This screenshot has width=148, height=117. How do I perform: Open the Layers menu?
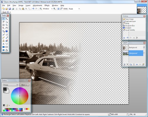point(28,5)
